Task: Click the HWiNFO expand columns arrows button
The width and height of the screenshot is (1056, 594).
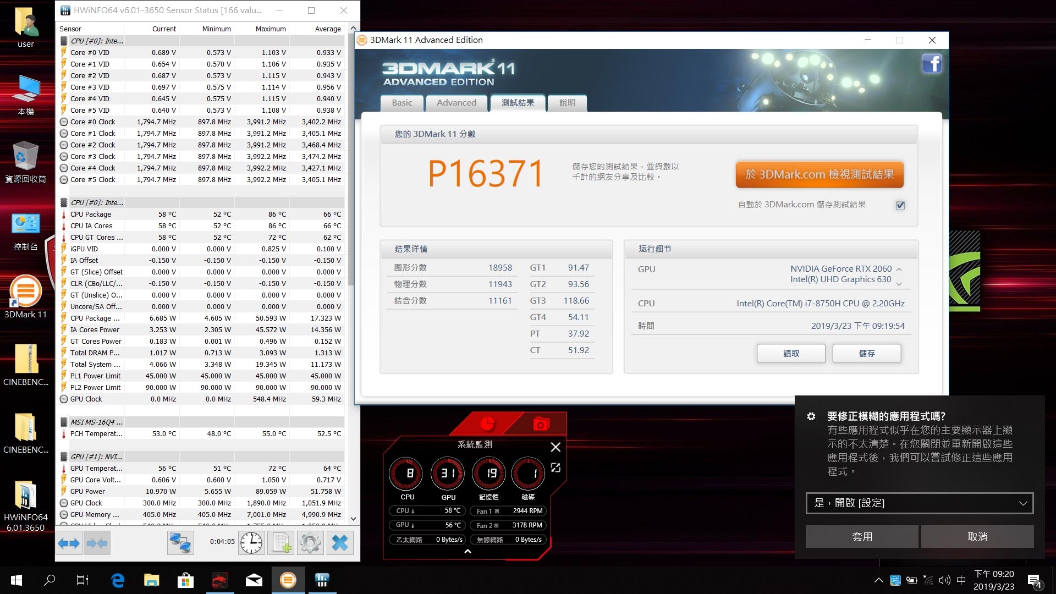Action: coord(69,543)
